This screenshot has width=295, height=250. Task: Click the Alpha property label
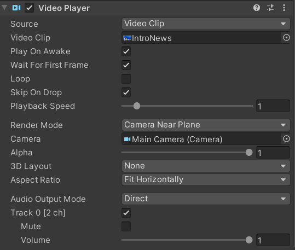pyautogui.click(x=21, y=153)
